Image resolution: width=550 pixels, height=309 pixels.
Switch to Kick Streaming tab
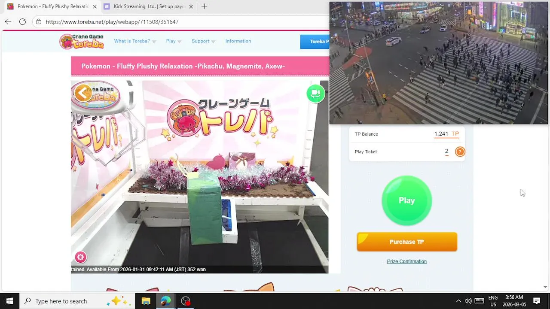149,6
